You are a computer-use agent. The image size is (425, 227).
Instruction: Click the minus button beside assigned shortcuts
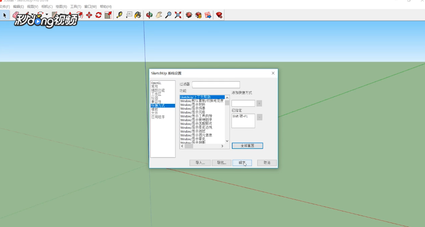pos(259,117)
